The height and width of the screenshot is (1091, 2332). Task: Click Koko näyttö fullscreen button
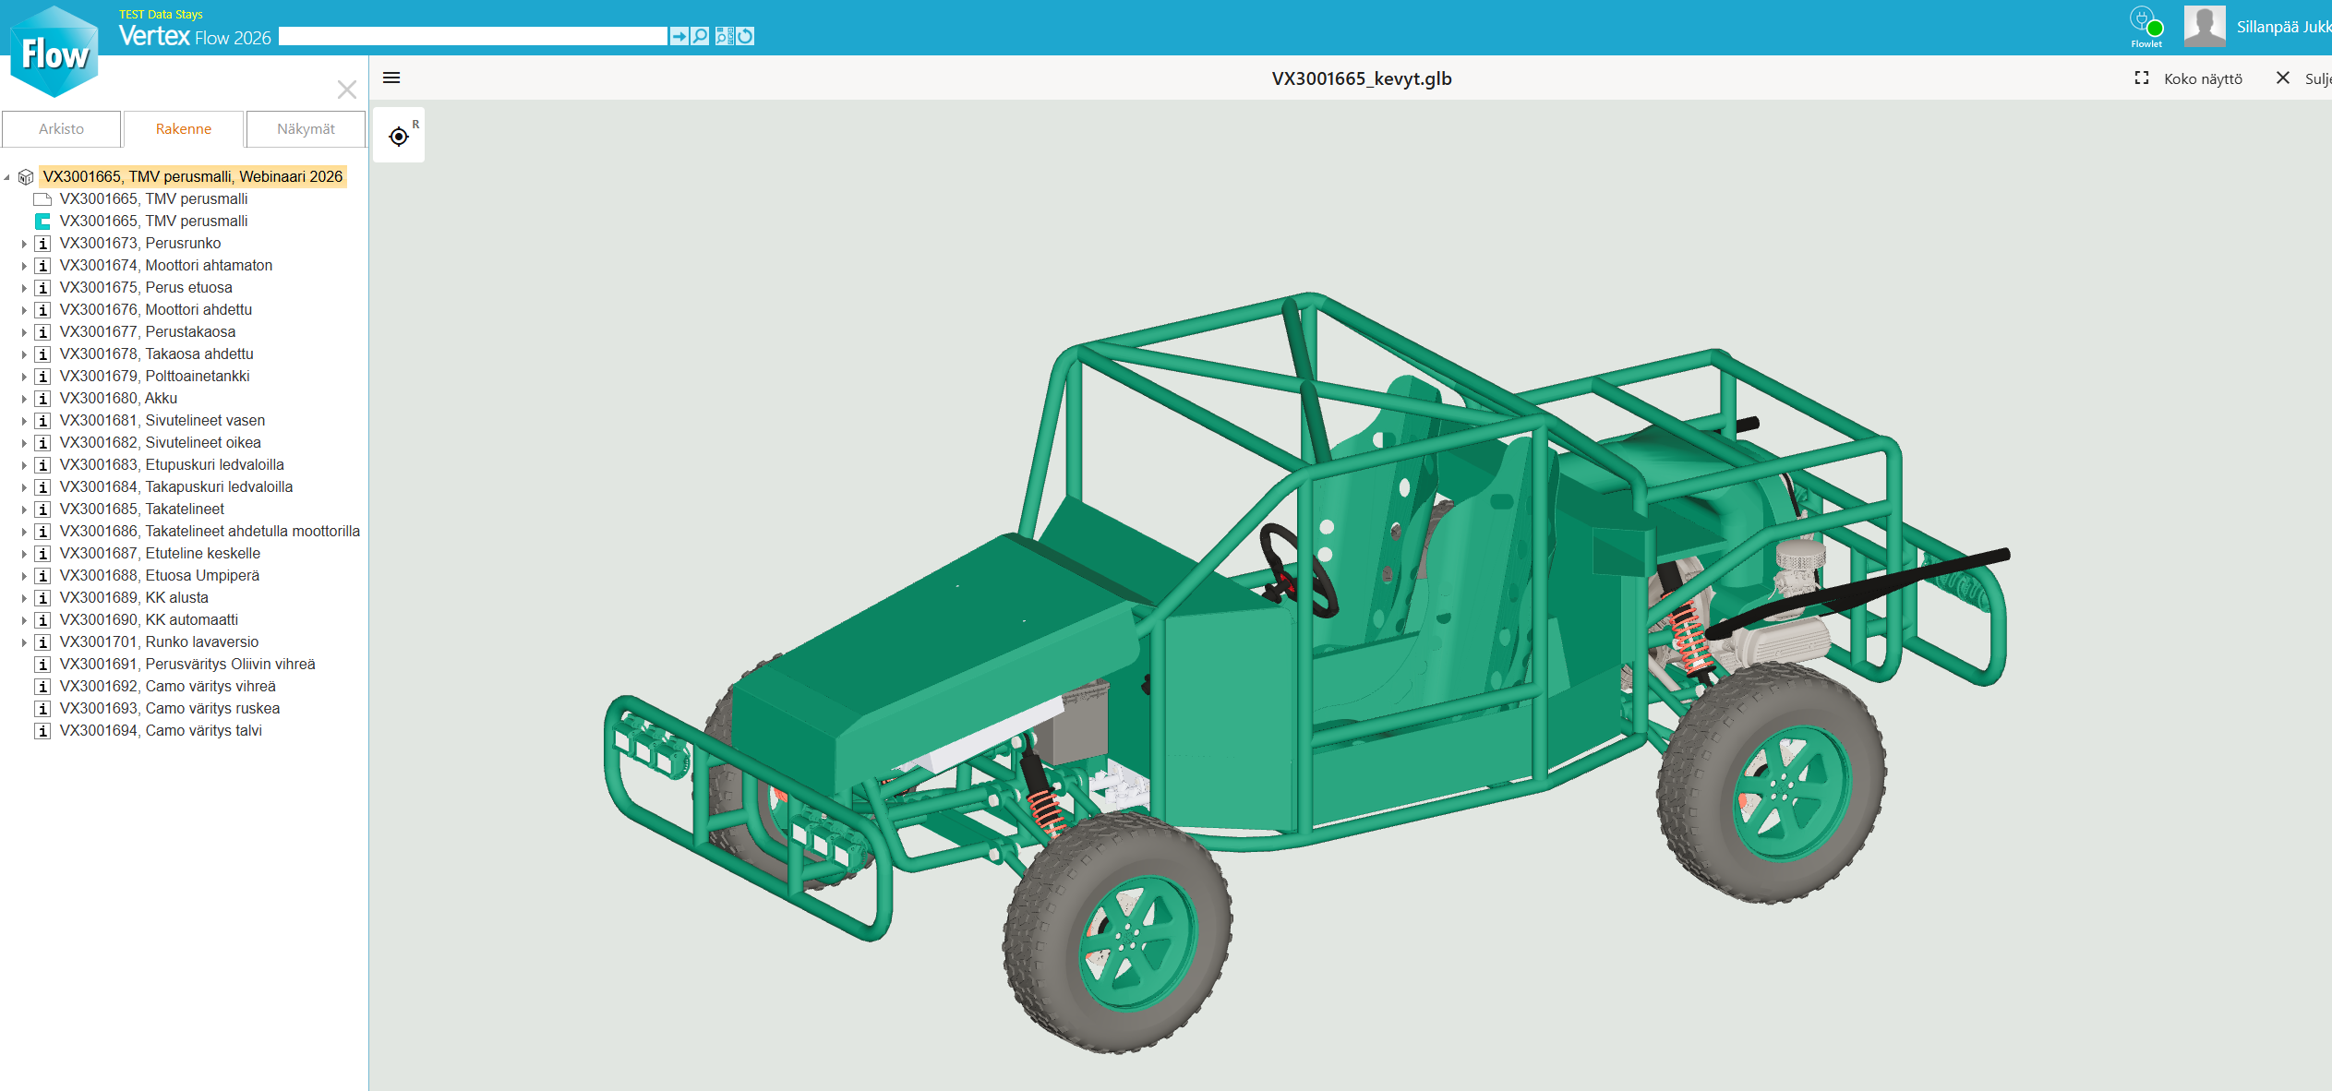[x=2190, y=78]
